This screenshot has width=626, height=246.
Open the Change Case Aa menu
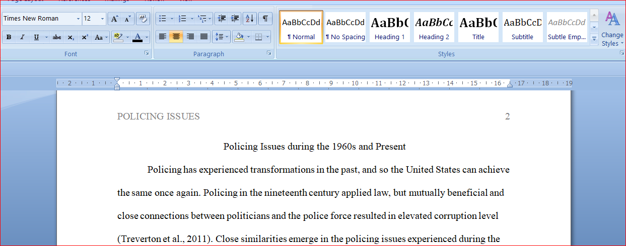pos(101,37)
